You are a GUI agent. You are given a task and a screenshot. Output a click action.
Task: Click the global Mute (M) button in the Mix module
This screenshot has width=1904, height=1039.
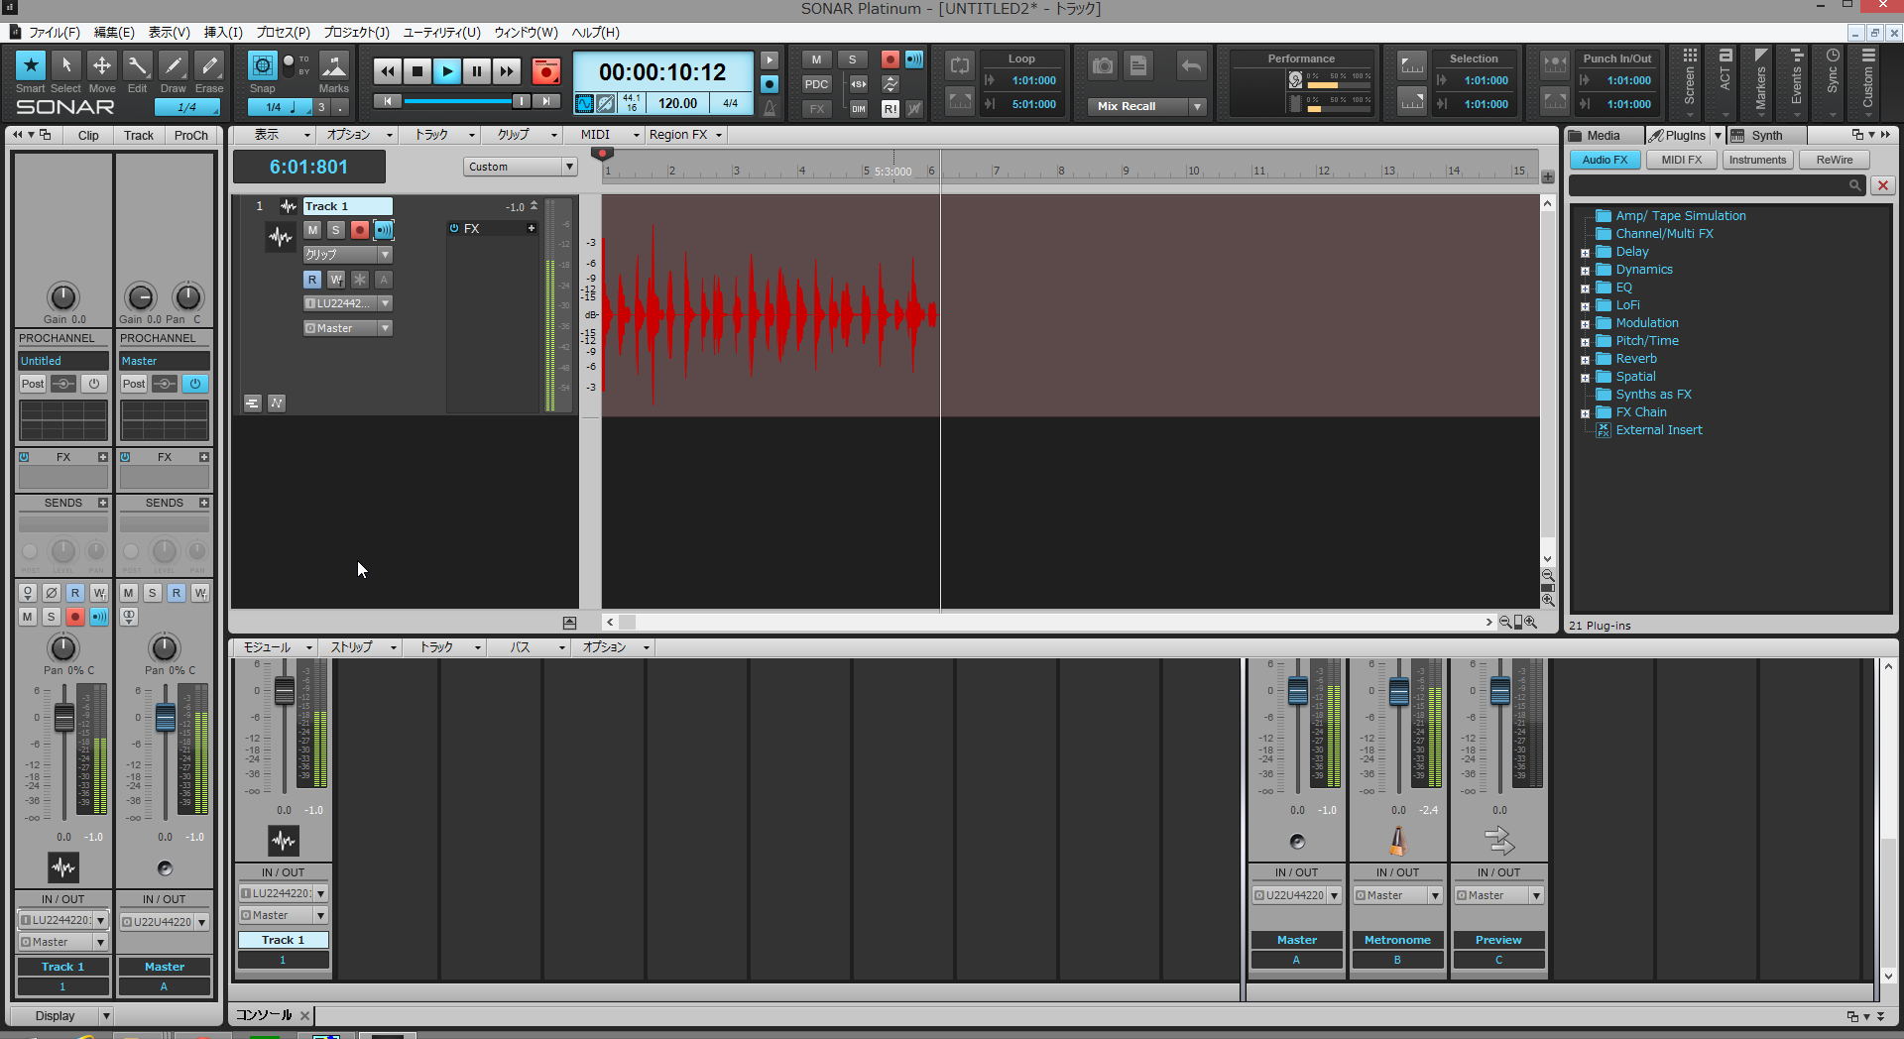[816, 59]
